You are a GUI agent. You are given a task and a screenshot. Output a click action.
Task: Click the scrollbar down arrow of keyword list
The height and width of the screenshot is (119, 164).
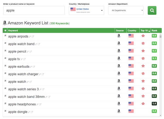tap(160, 115)
